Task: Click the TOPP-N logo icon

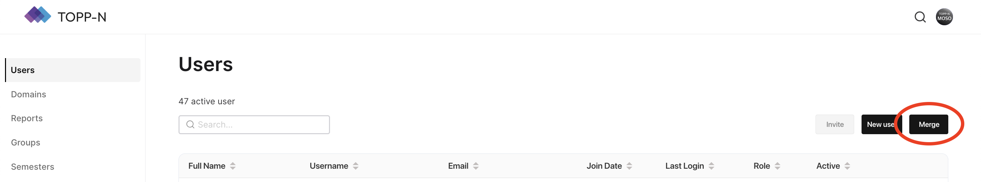Action: (x=37, y=15)
